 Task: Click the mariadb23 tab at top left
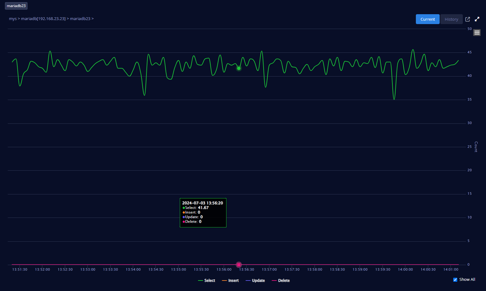tap(16, 6)
